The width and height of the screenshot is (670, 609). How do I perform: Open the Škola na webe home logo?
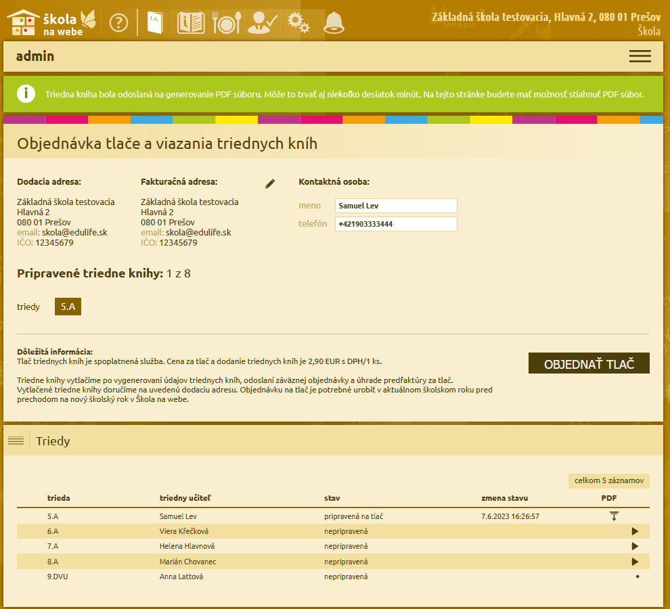click(51, 22)
